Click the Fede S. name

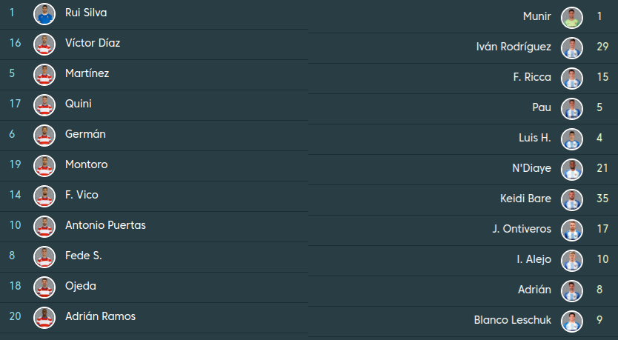(x=84, y=256)
